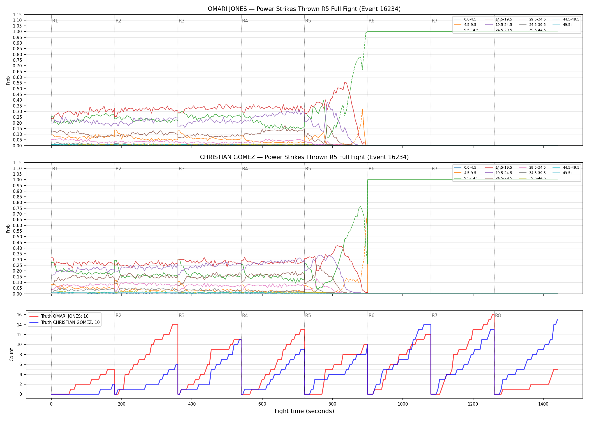The height and width of the screenshot is (421, 589).
Task: Select legend entry 39.5-44.5 in Omari Jones chart
Action: point(532,30)
